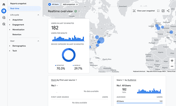Expand the Tech menu arrow
The height and width of the screenshot is (106, 176).
click(x=10, y=51)
